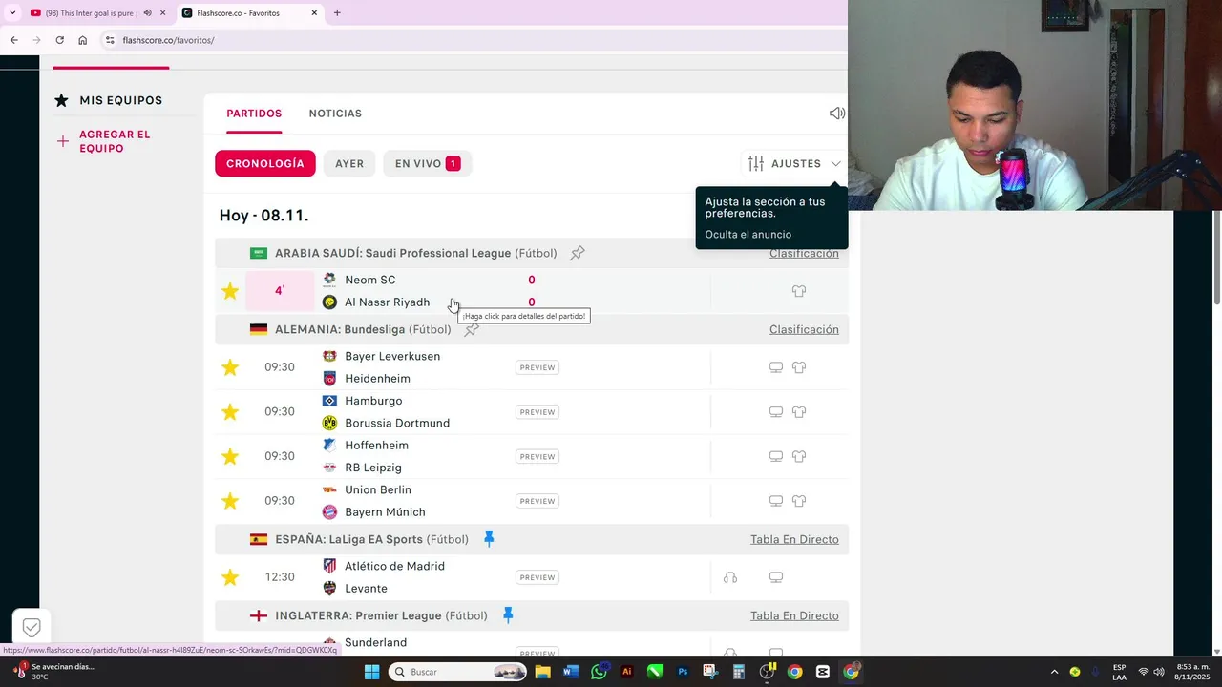Select the Ayer filter

click(x=349, y=163)
